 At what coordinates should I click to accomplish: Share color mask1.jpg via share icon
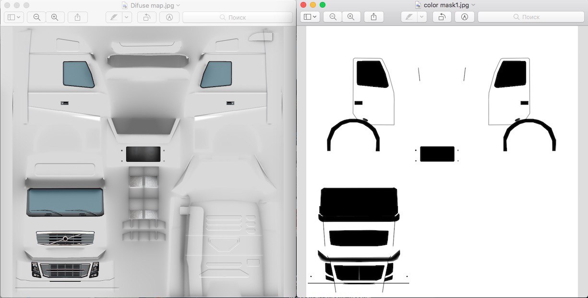(x=374, y=17)
